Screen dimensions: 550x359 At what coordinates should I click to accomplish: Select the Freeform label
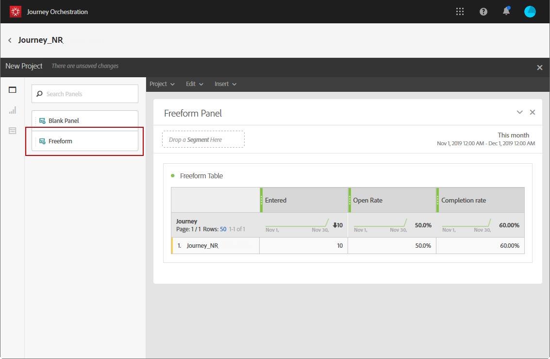click(60, 141)
